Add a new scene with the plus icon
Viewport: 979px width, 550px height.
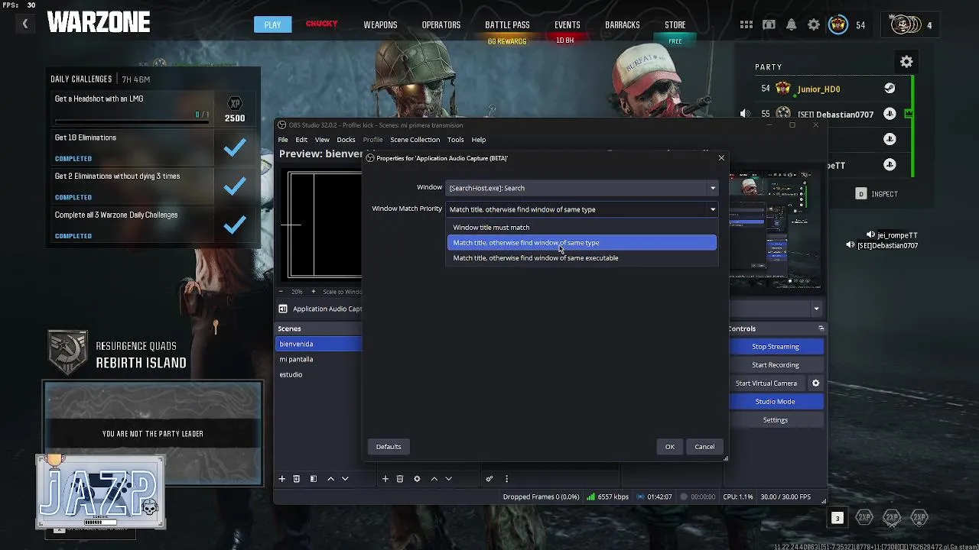coord(281,479)
